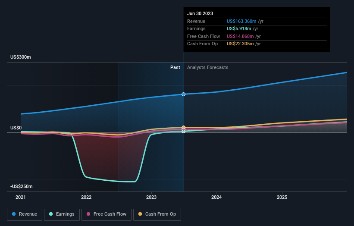
Task: Toggle the Free Cash Flow legend series
Action: click(x=107, y=214)
